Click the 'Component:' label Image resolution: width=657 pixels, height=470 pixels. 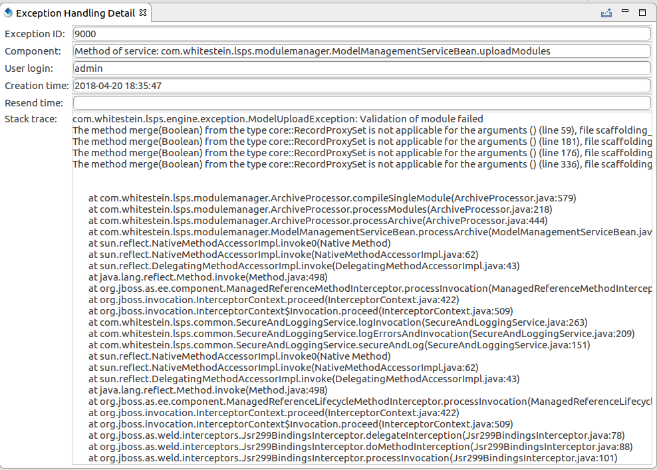pyautogui.click(x=33, y=51)
